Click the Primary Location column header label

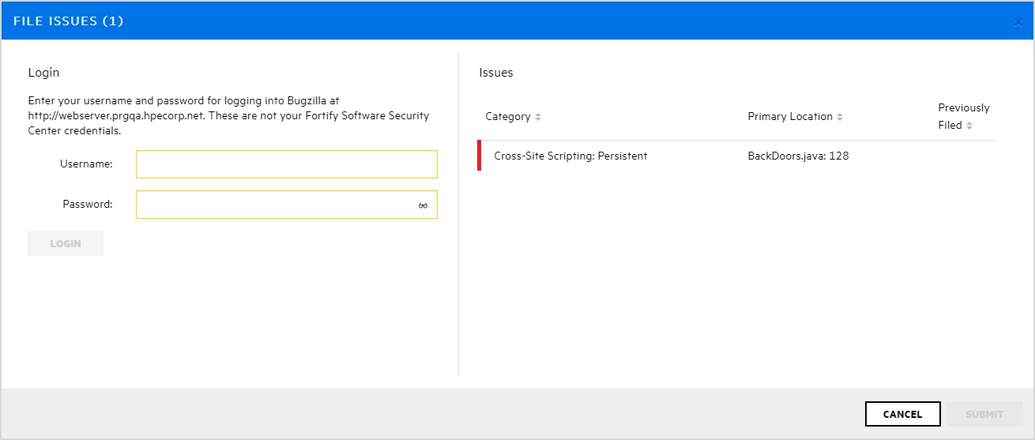tap(790, 117)
